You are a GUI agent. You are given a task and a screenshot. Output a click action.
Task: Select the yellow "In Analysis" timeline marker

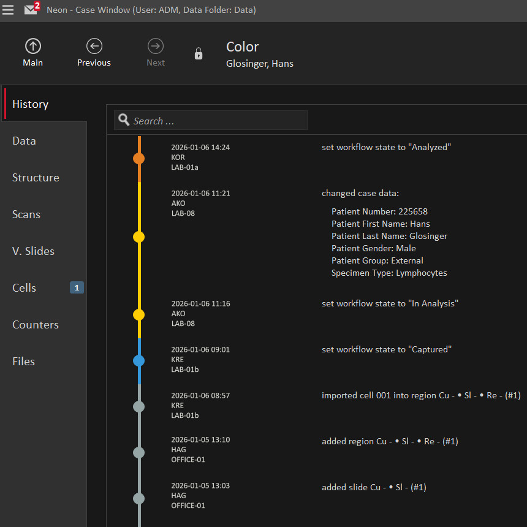coord(139,315)
